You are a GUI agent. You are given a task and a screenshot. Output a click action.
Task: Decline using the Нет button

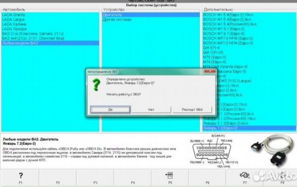click(151, 110)
